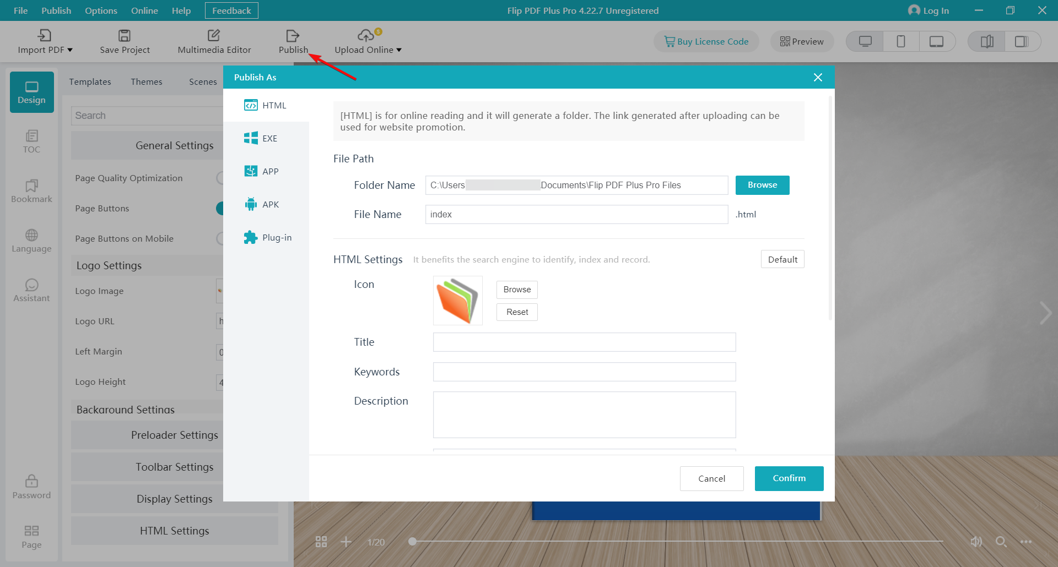Browse for an HTML icon image
The width and height of the screenshot is (1058, 567).
(x=517, y=290)
